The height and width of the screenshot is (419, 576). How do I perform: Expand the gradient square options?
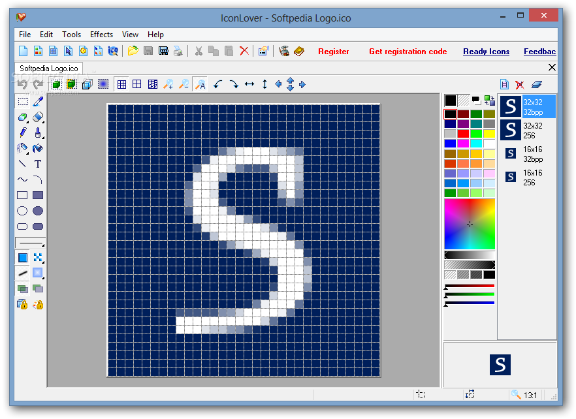tap(43, 278)
